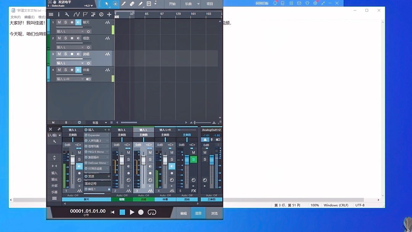Click the 浏览 button at the bottom

(x=214, y=213)
